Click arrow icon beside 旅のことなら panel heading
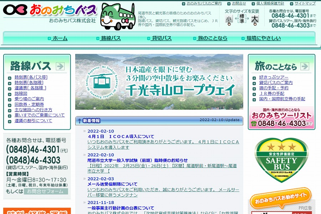 [305, 66]
